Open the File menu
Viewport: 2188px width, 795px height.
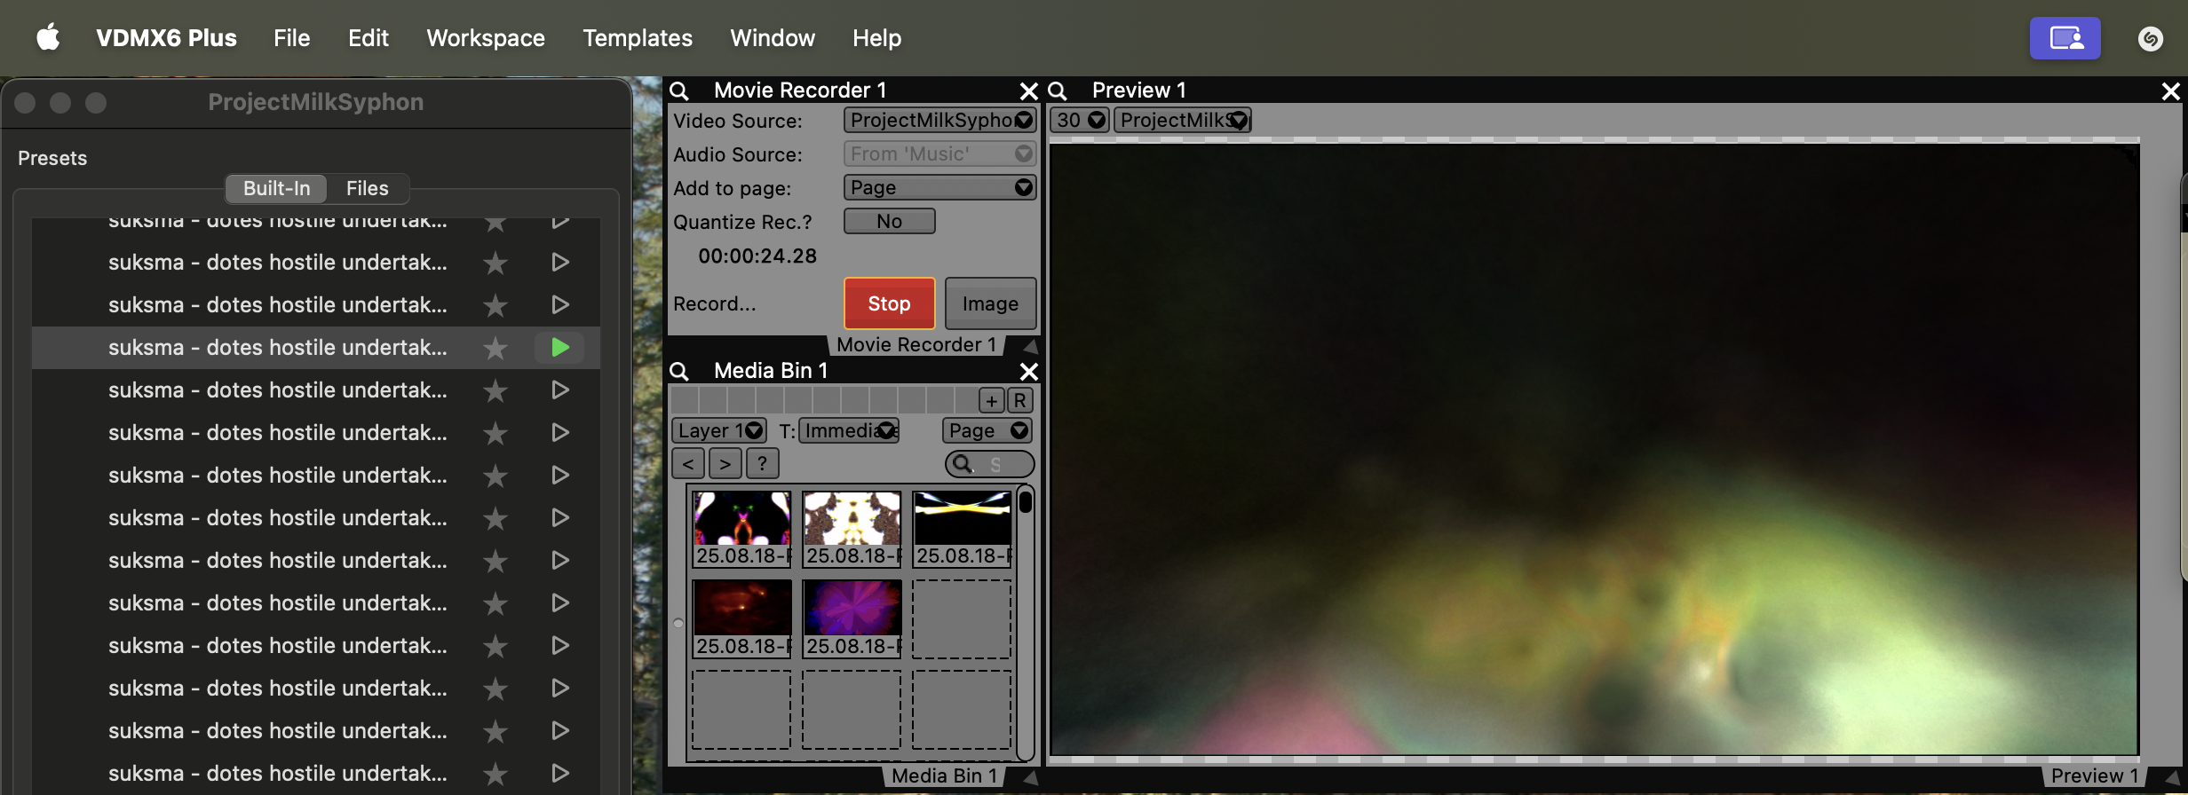[x=292, y=38]
